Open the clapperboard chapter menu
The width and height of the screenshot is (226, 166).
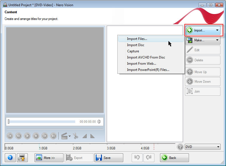66,136
